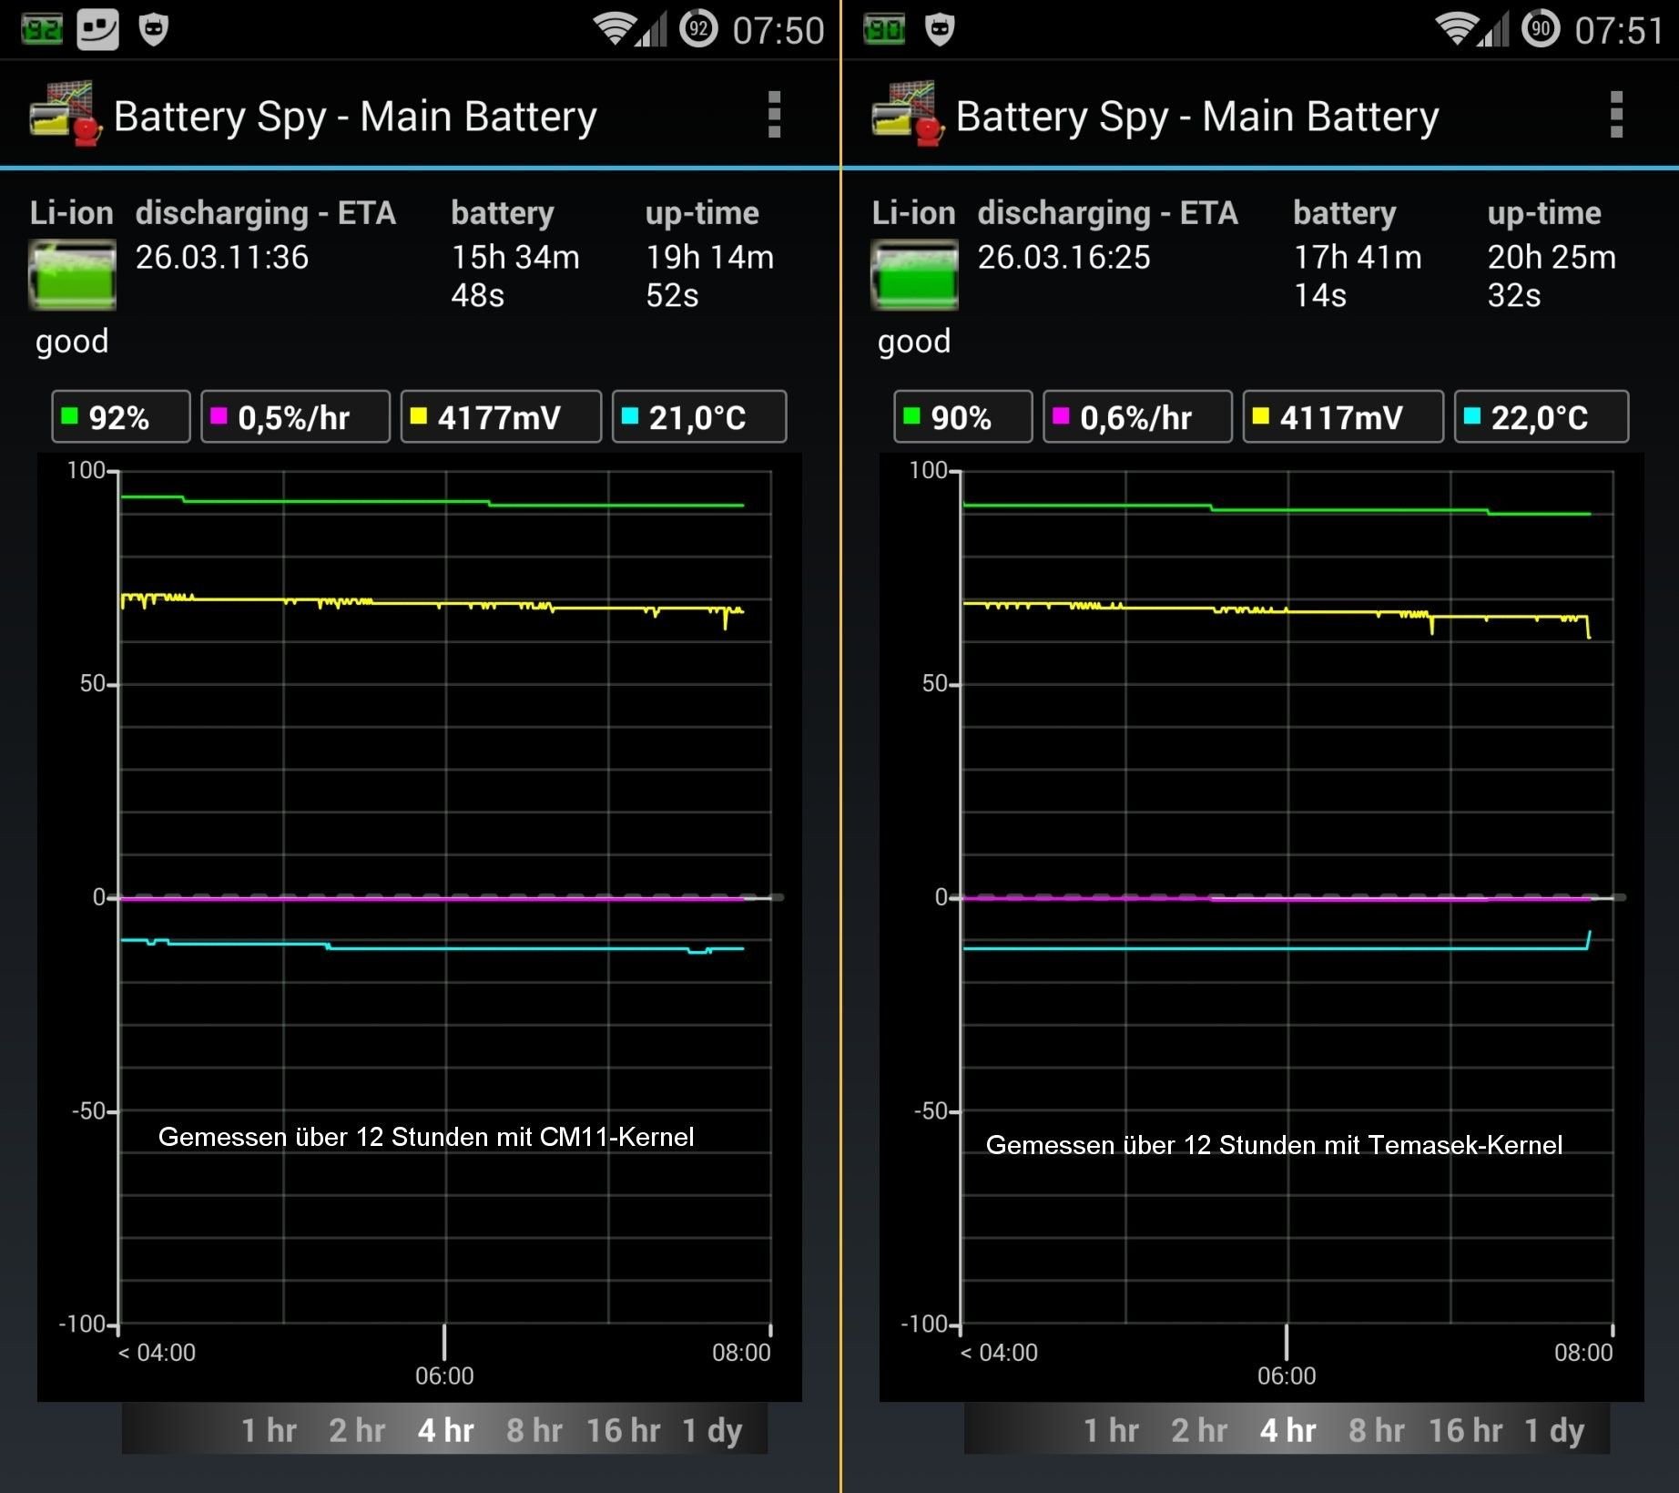Tap circular 90 battery indicator
Screen dimensions: 1679x1493
[x=1541, y=29]
